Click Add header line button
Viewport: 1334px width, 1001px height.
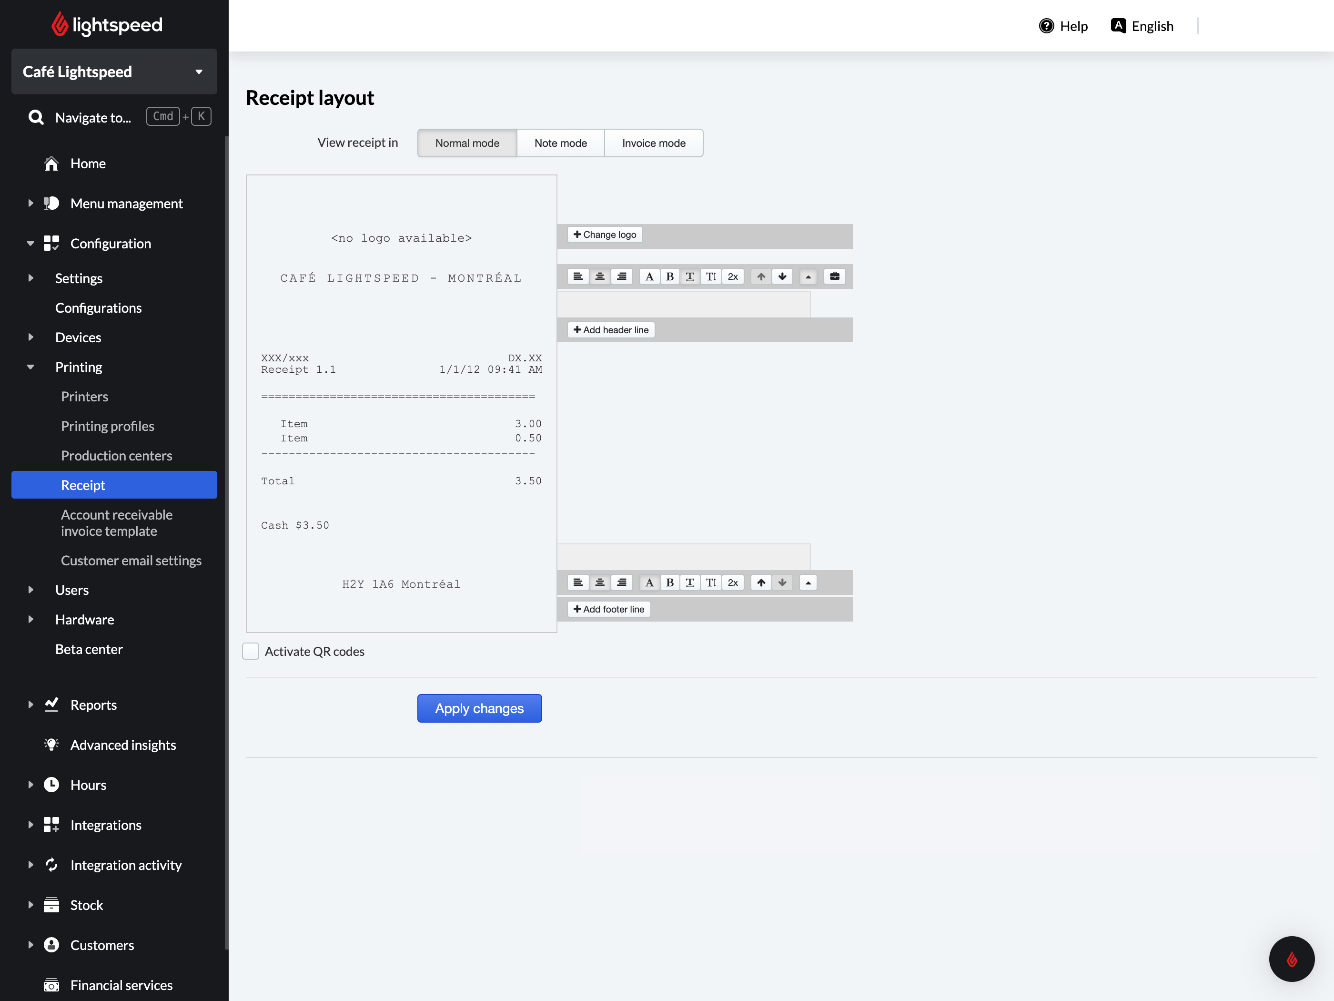tap(611, 330)
